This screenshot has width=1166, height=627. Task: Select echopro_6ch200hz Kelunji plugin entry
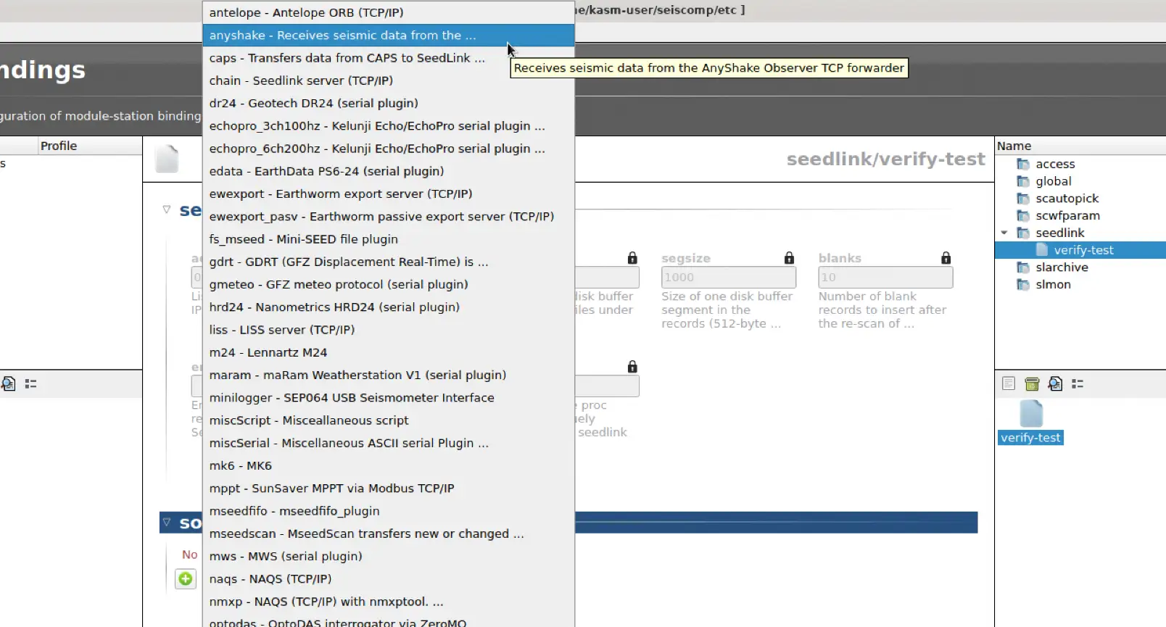click(x=389, y=149)
